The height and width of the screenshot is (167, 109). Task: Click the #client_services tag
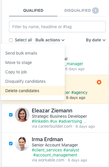pos(47,150)
